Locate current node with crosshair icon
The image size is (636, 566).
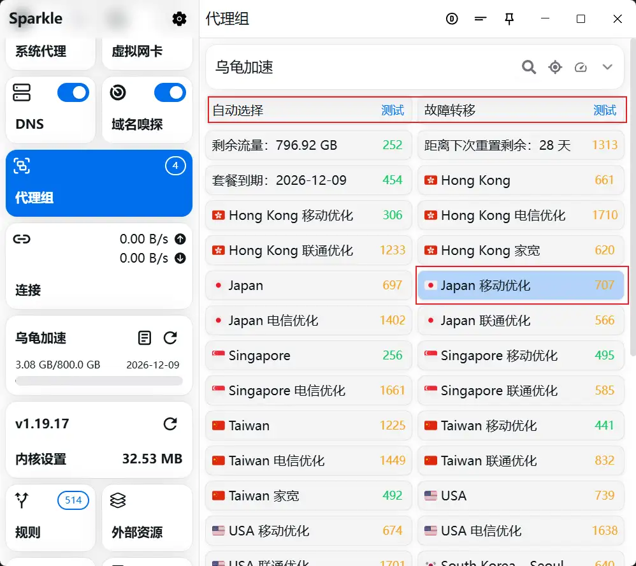(x=555, y=67)
